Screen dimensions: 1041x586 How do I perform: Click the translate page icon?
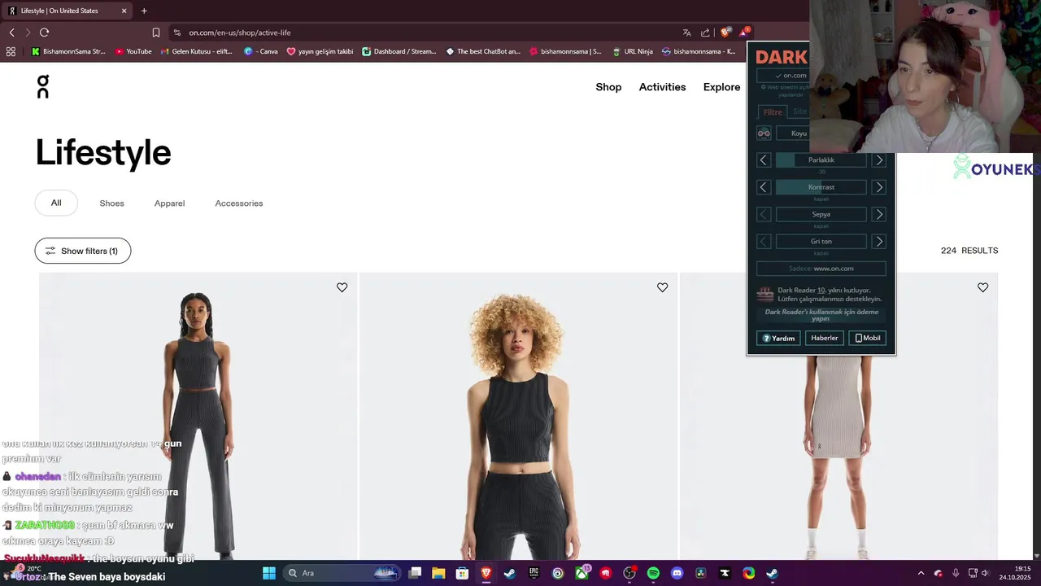point(686,33)
